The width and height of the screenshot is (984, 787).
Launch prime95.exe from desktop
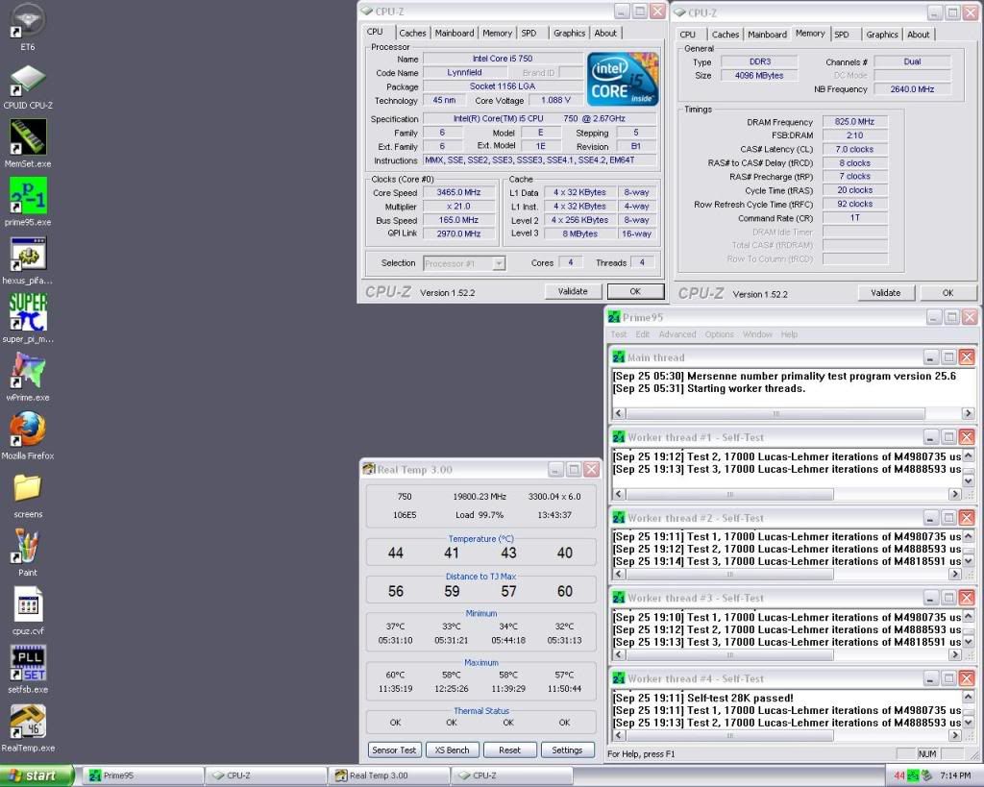[x=28, y=196]
